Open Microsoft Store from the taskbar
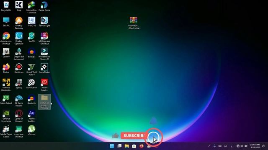The height and width of the screenshot is (150, 268). (x=134, y=146)
